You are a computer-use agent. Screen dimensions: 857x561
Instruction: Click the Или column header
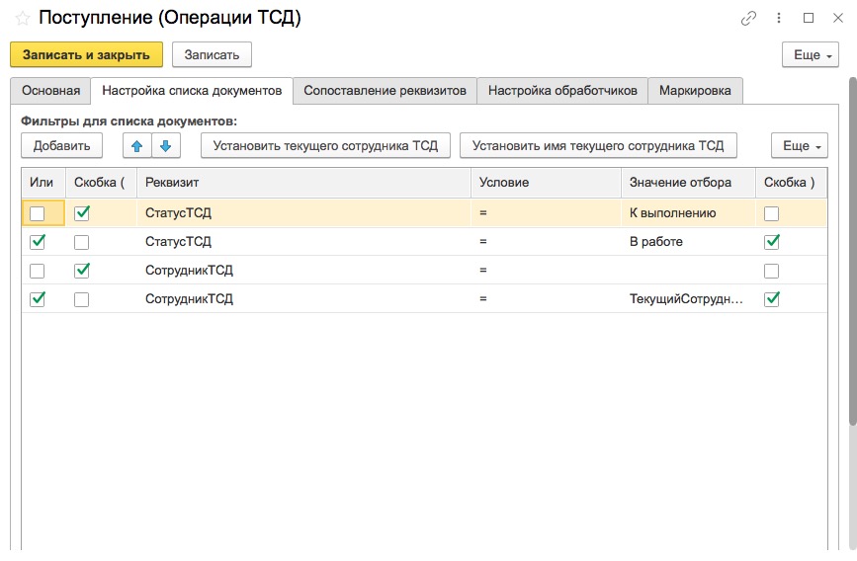(x=43, y=183)
